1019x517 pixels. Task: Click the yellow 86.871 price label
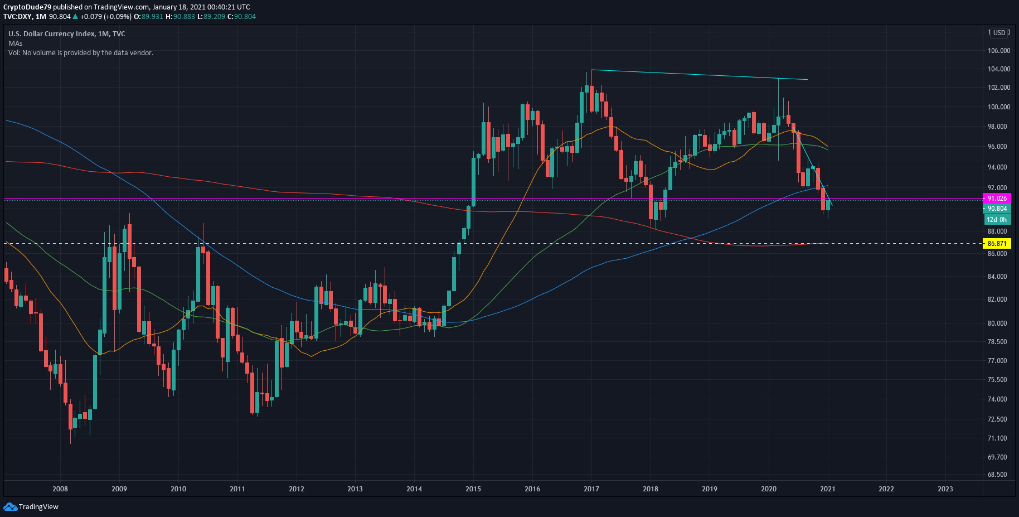pyautogui.click(x=997, y=244)
